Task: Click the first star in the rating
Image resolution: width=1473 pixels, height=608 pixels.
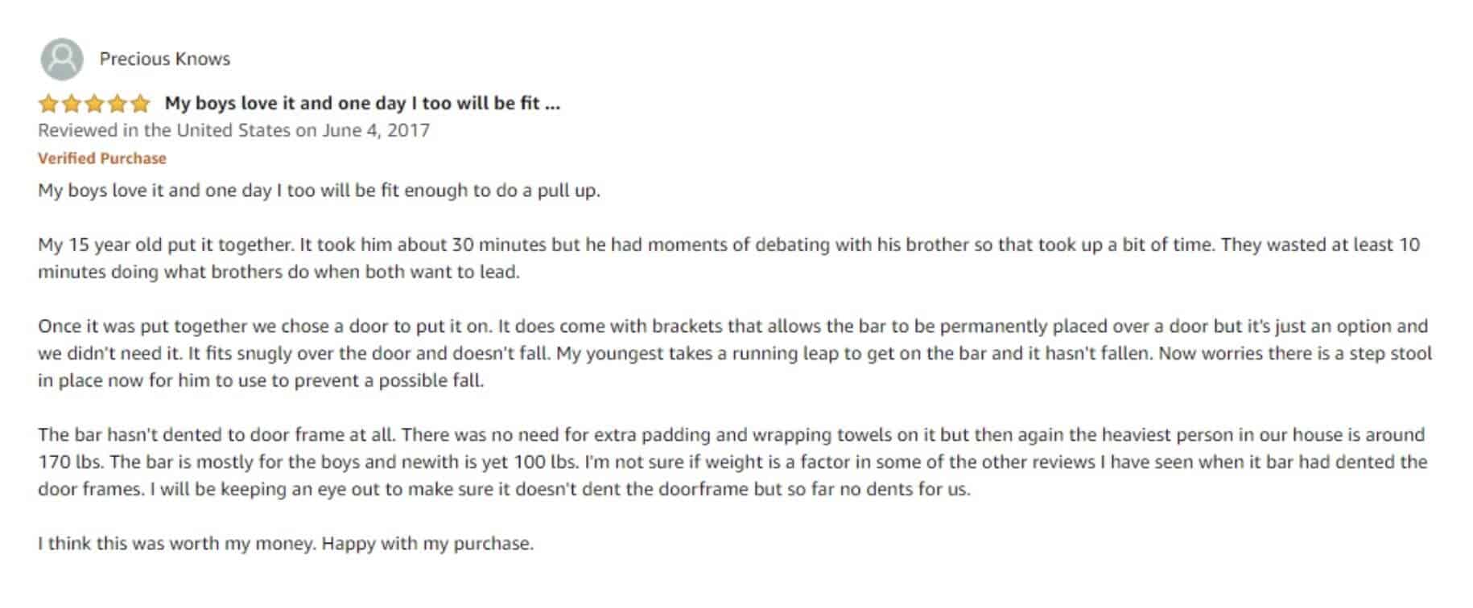Action: (x=48, y=104)
